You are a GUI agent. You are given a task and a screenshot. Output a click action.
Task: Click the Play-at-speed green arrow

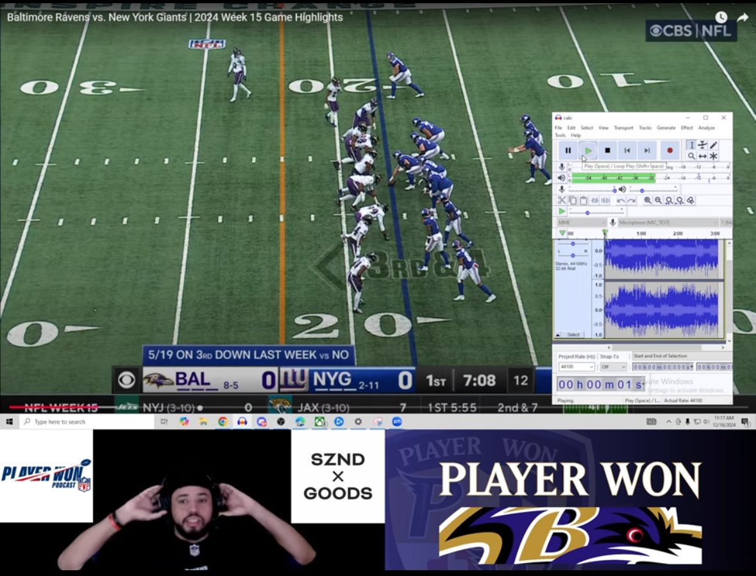coord(562,211)
